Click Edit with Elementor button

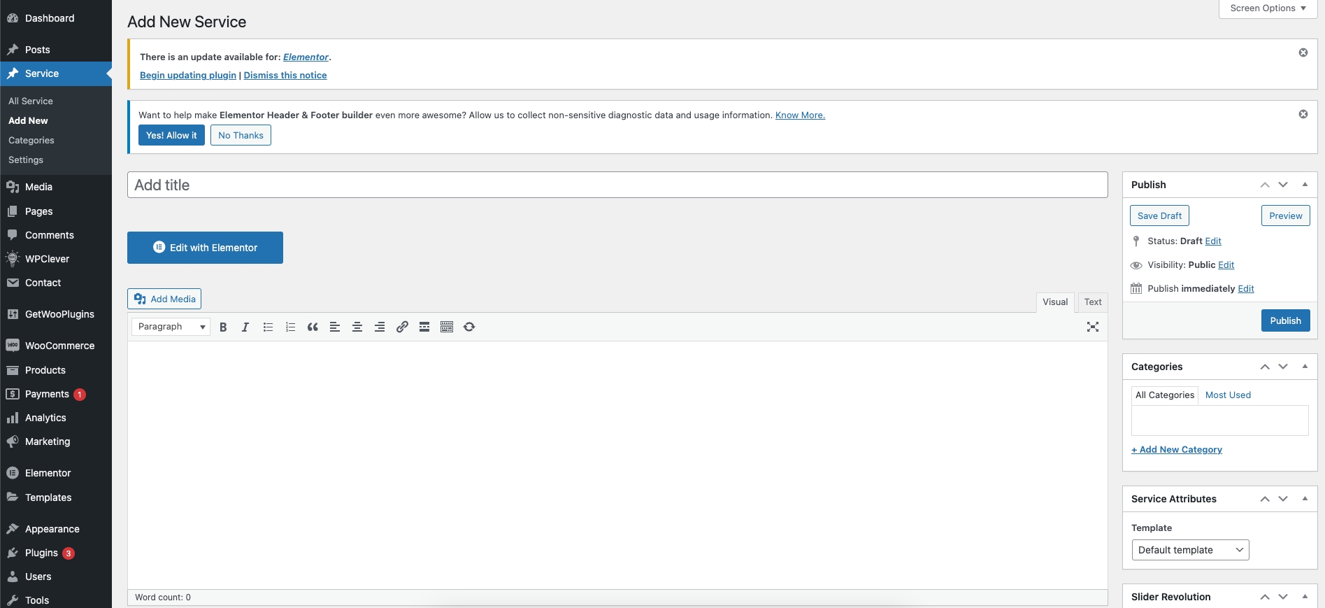[x=205, y=248]
